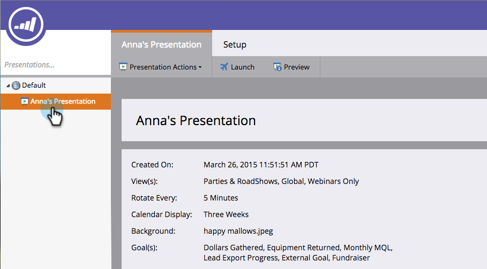
Task: Click the Anna's Presentation page heading
Action: pyautogui.click(x=196, y=120)
